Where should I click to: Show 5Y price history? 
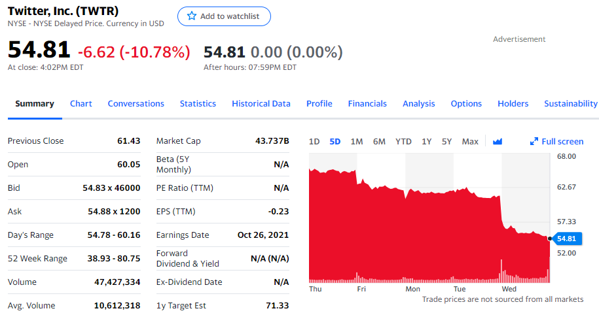447,141
